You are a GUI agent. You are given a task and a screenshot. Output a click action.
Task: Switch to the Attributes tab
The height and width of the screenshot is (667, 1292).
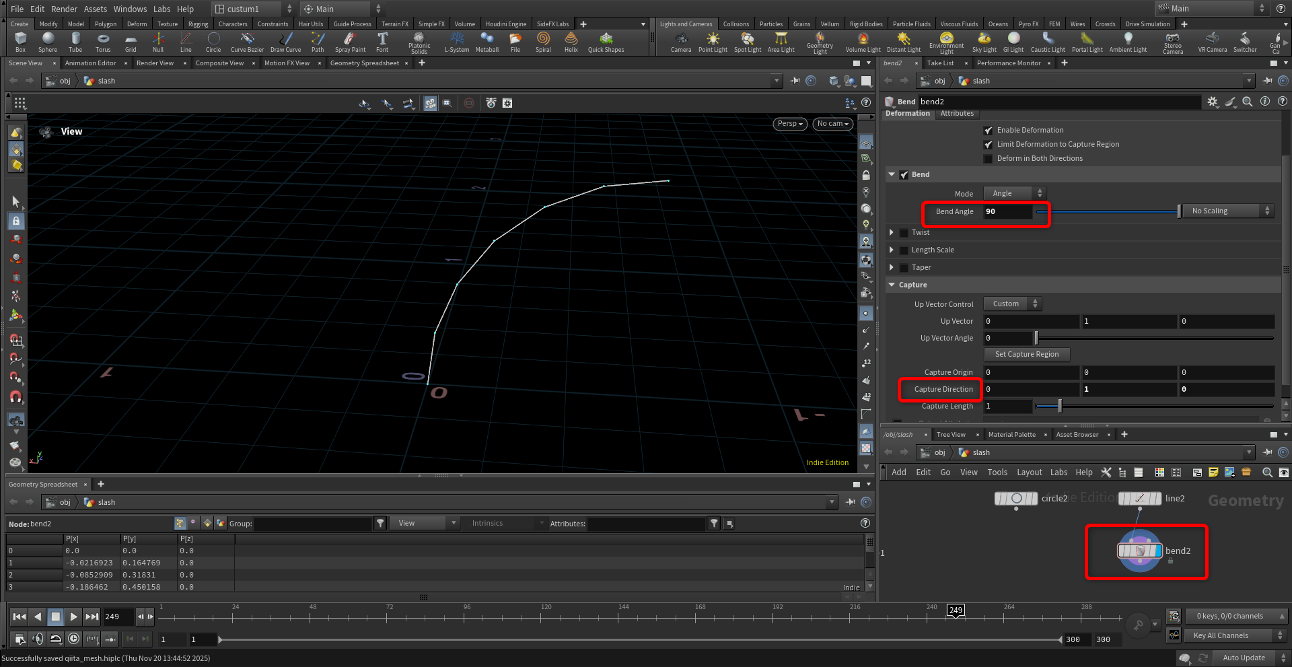[957, 114]
